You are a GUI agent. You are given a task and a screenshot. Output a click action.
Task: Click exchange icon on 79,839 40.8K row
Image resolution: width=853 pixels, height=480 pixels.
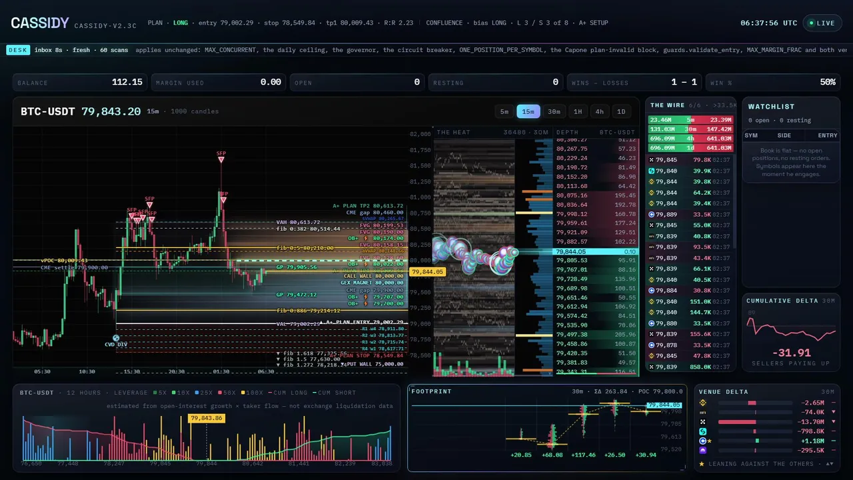(651, 236)
